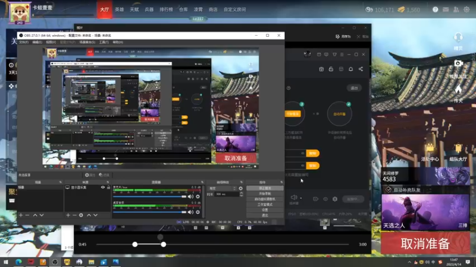Open OBS 视图(V) menu
The height and width of the screenshot is (267, 476).
click(x=51, y=42)
